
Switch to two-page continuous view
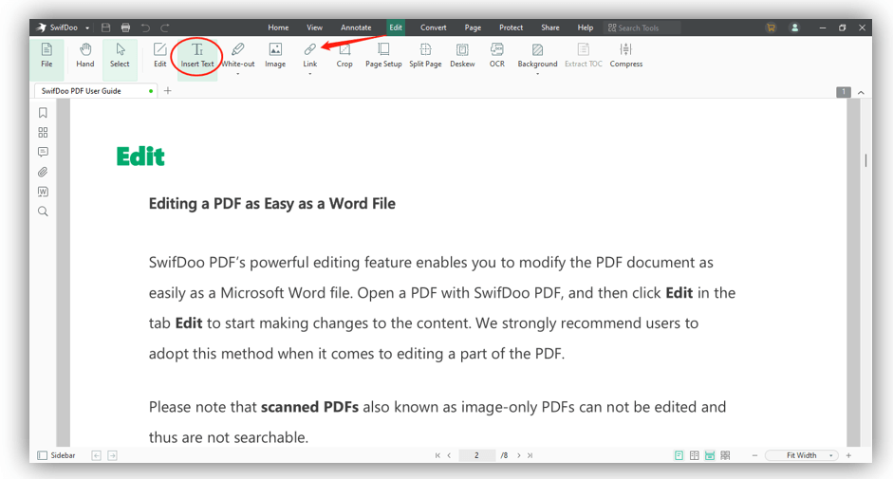point(725,455)
